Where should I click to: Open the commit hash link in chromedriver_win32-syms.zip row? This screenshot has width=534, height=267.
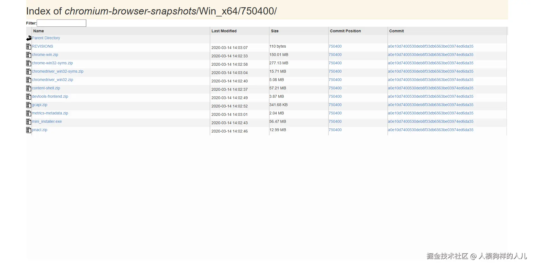(431, 71)
